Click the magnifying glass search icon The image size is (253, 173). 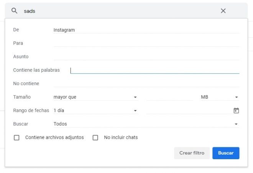click(15, 11)
